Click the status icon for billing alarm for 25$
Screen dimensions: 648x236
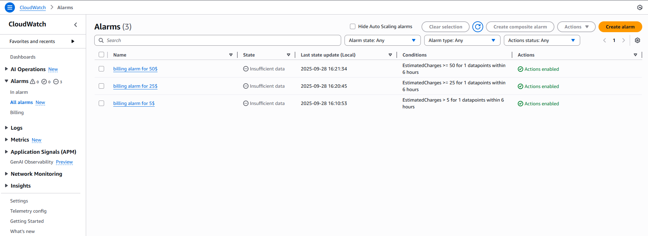coord(246,86)
